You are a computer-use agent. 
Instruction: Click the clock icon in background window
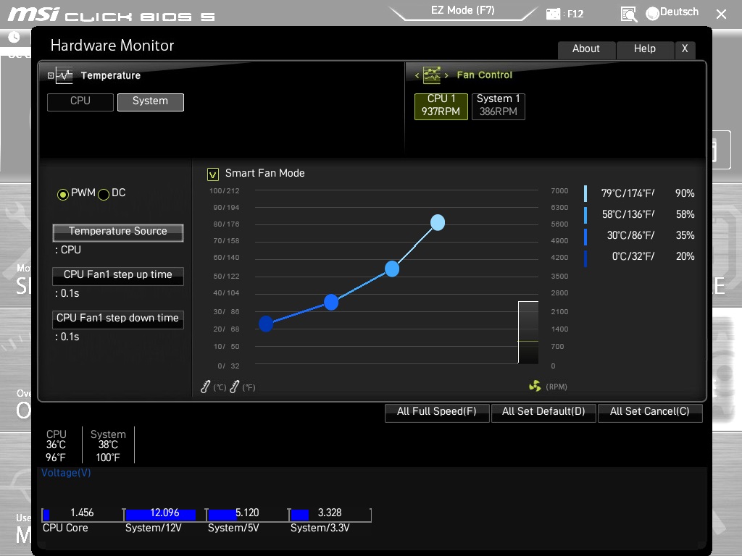[14, 37]
